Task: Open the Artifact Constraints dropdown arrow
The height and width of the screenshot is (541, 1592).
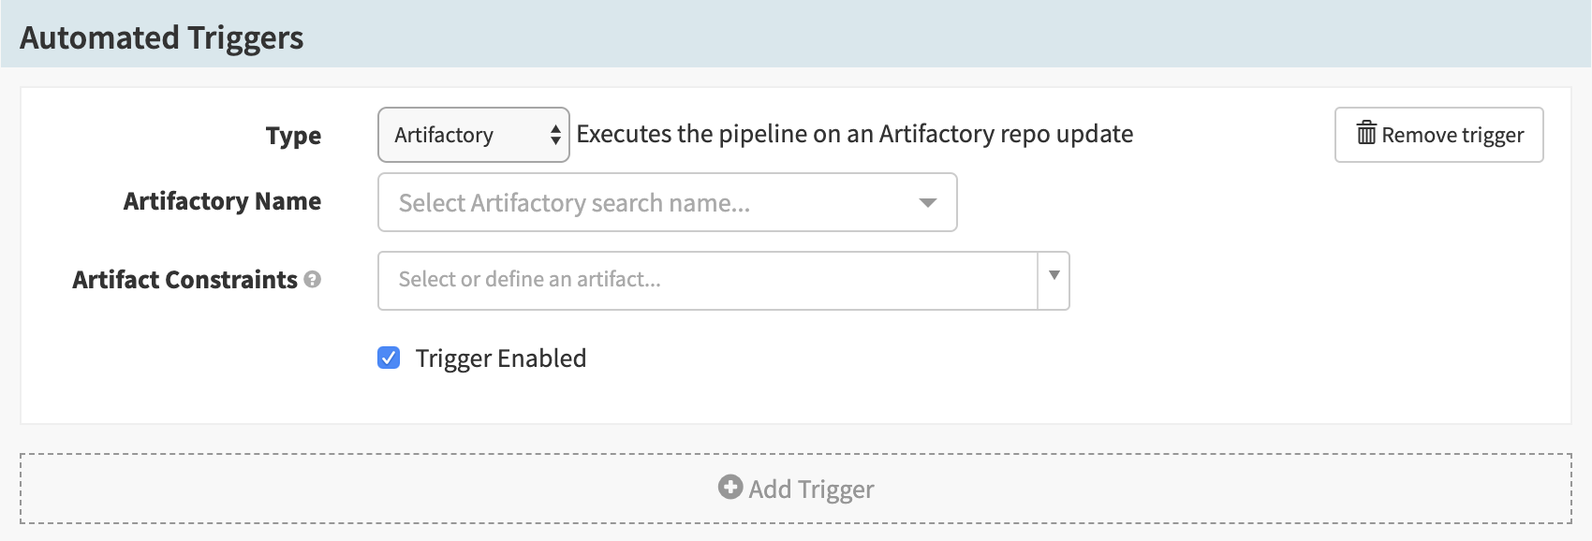Action: pyautogui.click(x=1054, y=275)
